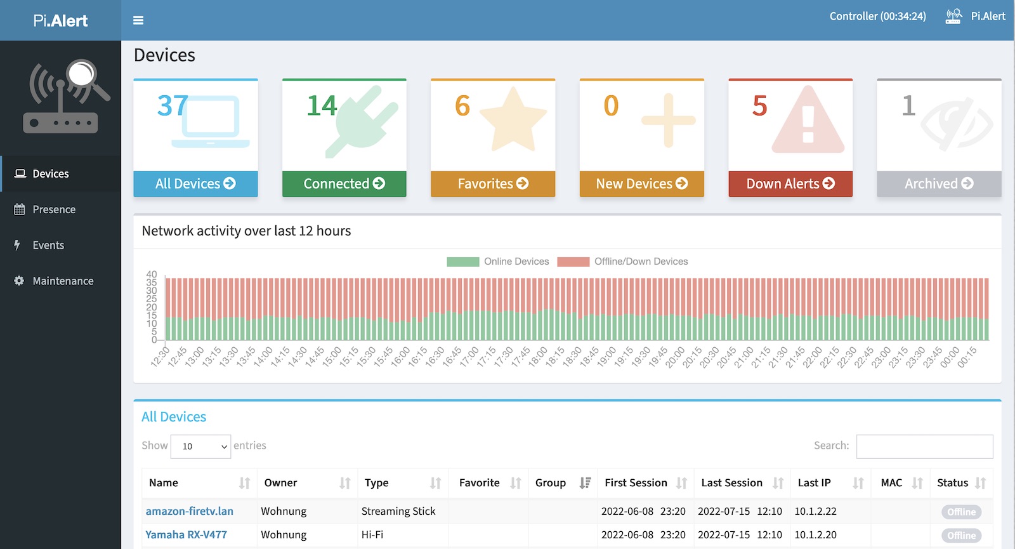This screenshot has width=1015, height=549.
Task: Click the warning triangle on Down Alerts card
Action: click(808, 121)
